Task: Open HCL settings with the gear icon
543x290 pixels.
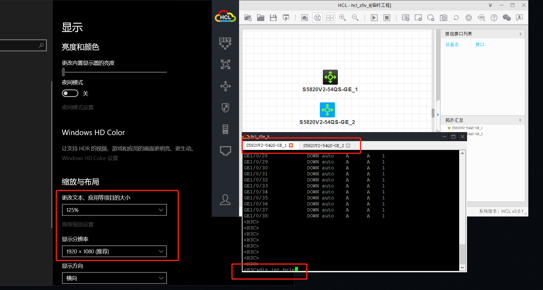Action: [x=469, y=18]
